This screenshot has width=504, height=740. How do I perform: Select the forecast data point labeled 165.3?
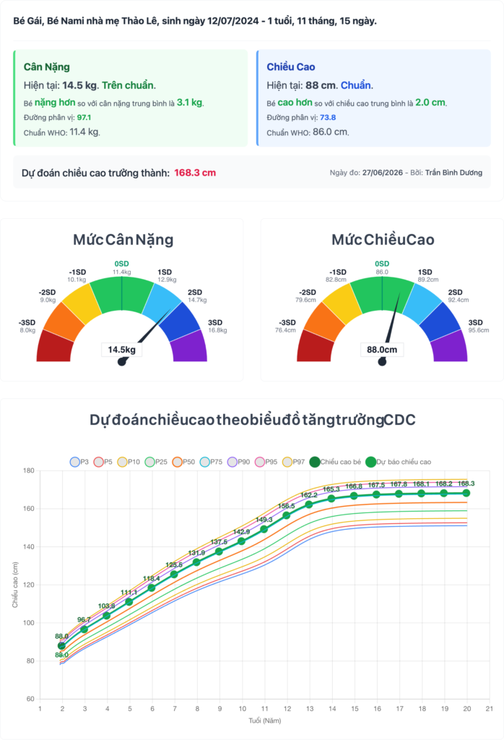click(331, 499)
